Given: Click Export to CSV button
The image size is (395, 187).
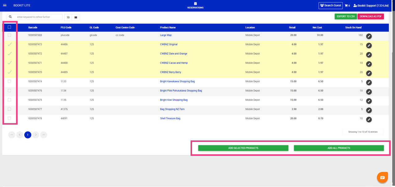Looking at the screenshot, I should point(346,16).
